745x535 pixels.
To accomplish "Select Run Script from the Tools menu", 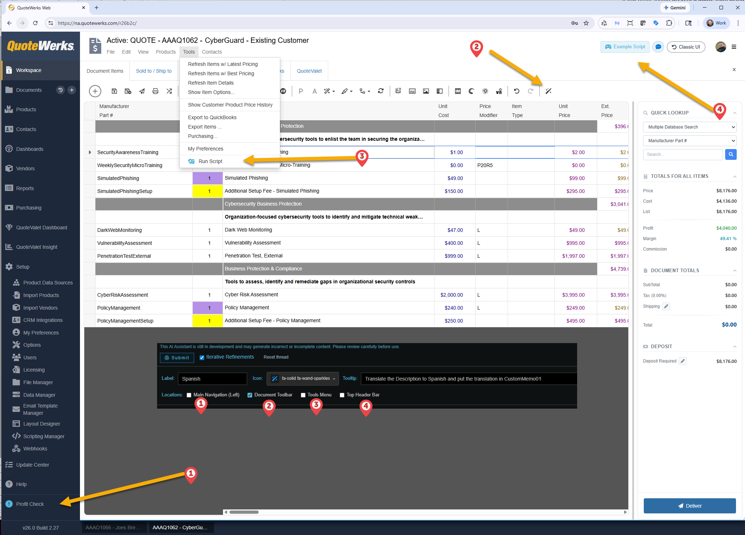I will click(210, 161).
